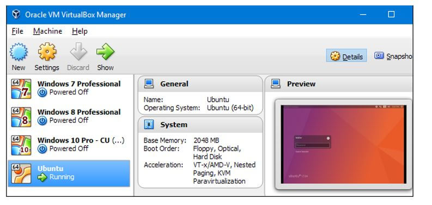Maximize the VirtualBox Manager window
The height and width of the screenshot is (205, 432).
[x=391, y=14]
